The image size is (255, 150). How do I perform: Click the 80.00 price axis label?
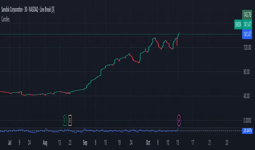point(248,72)
